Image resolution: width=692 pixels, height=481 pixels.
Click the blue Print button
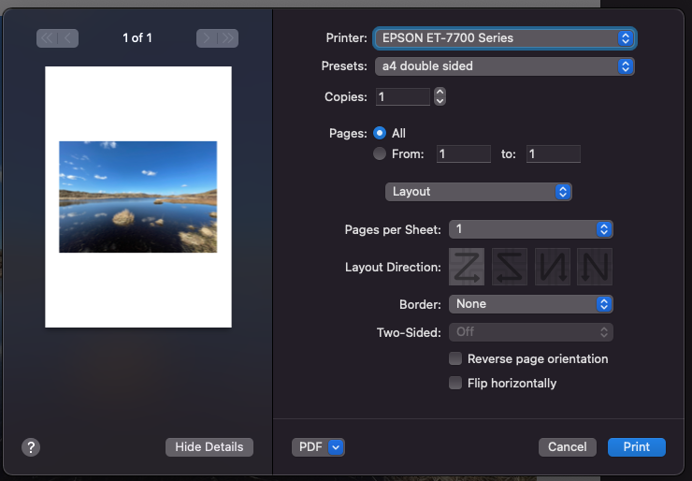[637, 447]
